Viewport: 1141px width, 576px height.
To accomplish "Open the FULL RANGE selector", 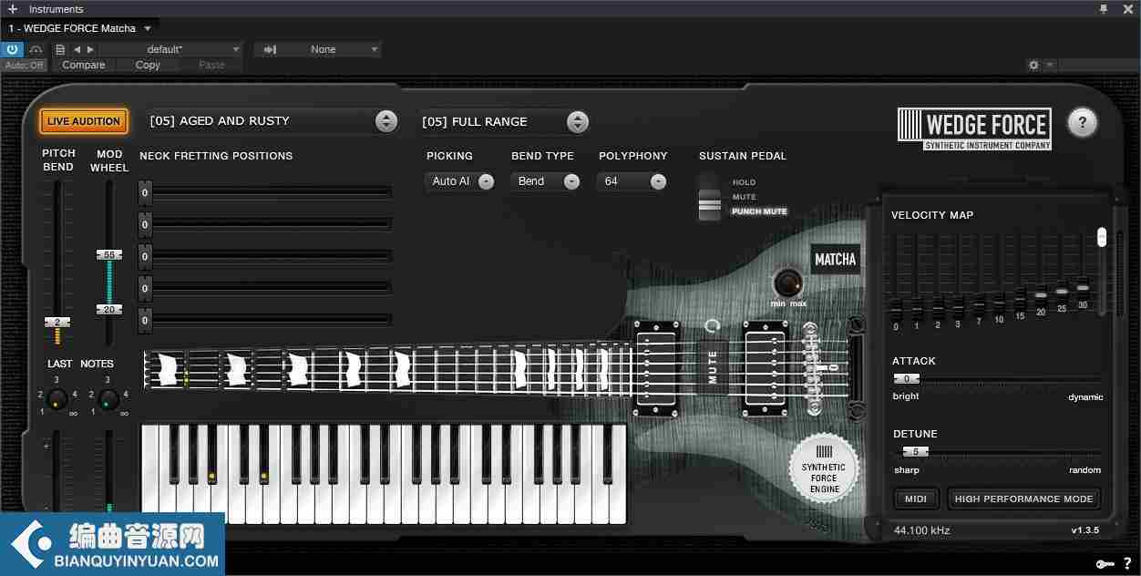I will [x=504, y=121].
